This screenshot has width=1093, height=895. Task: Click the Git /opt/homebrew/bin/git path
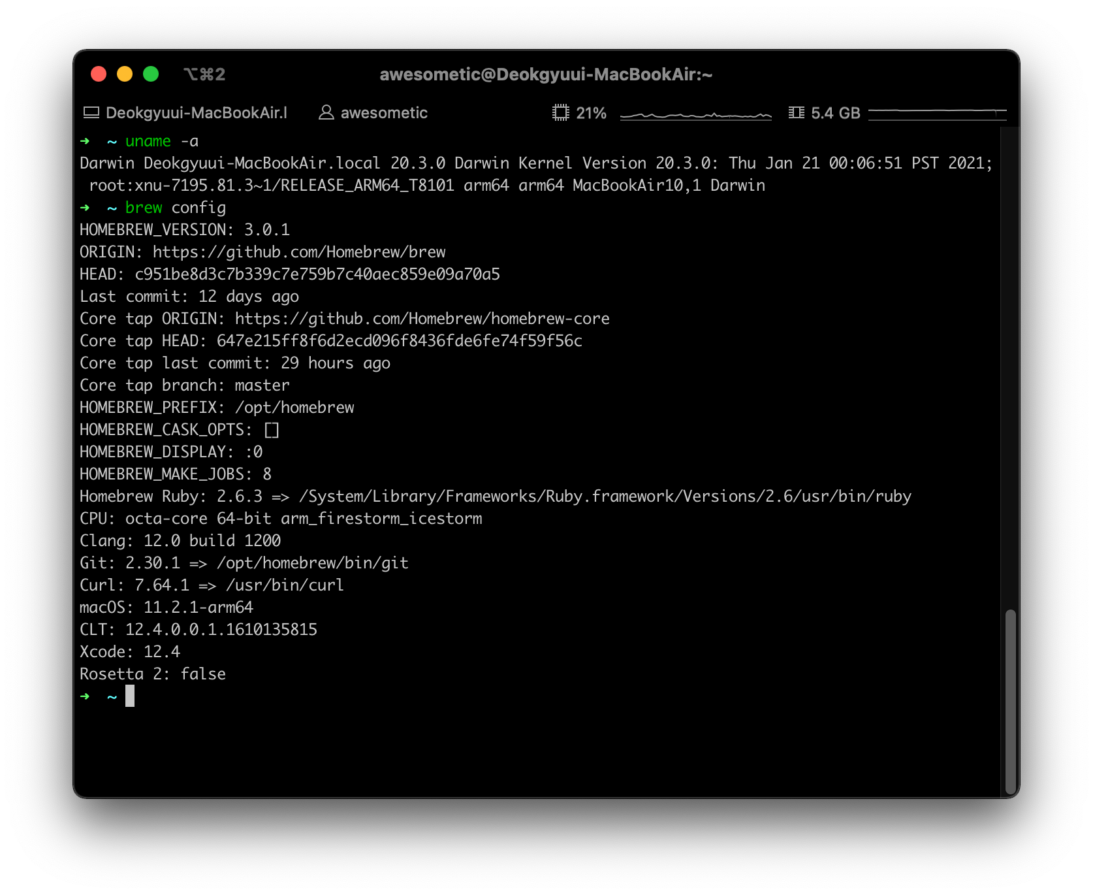[313, 563]
